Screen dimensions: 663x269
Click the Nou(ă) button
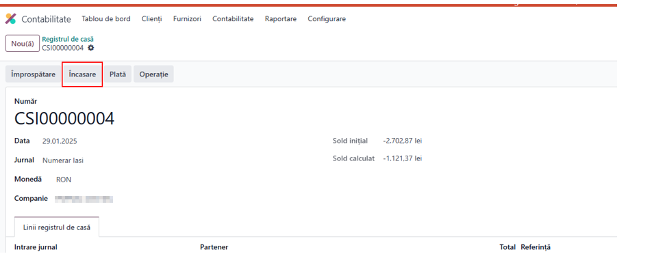click(x=23, y=44)
